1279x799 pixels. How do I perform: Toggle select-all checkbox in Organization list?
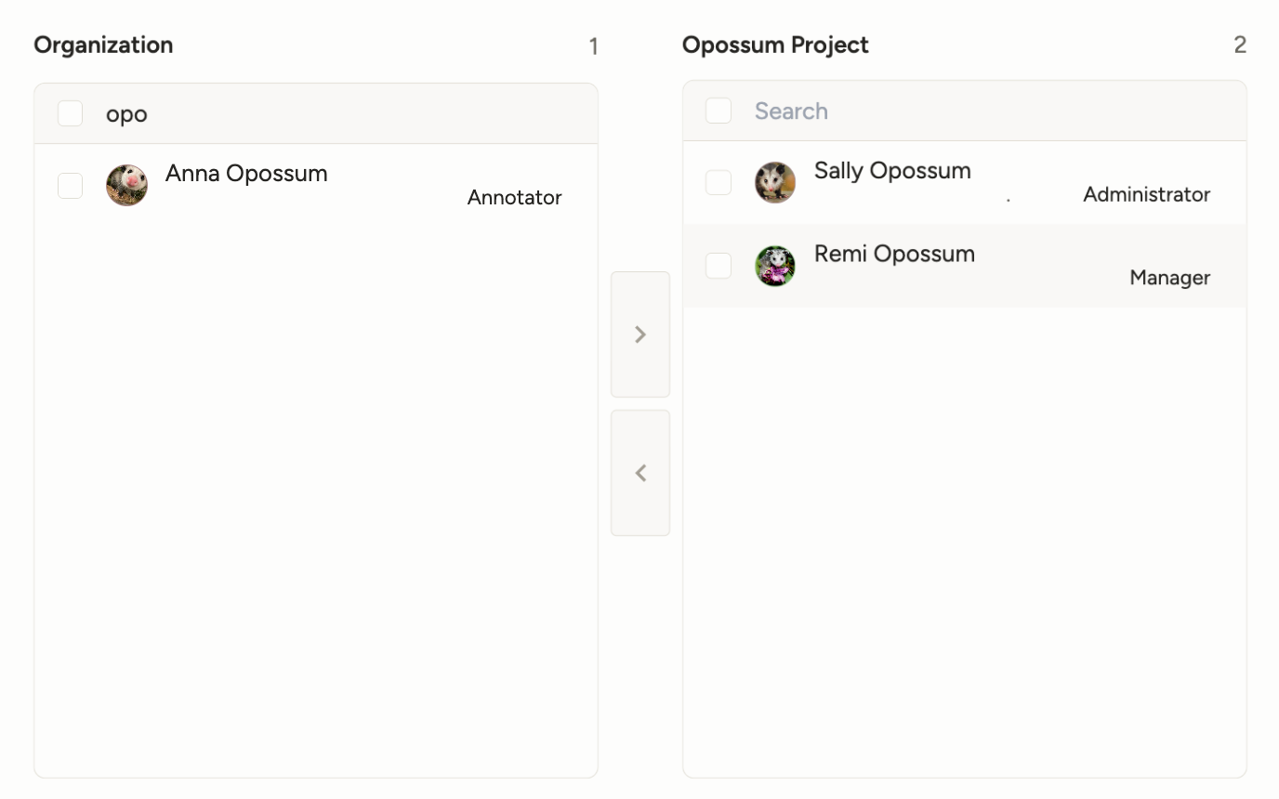(x=71, y=113)
